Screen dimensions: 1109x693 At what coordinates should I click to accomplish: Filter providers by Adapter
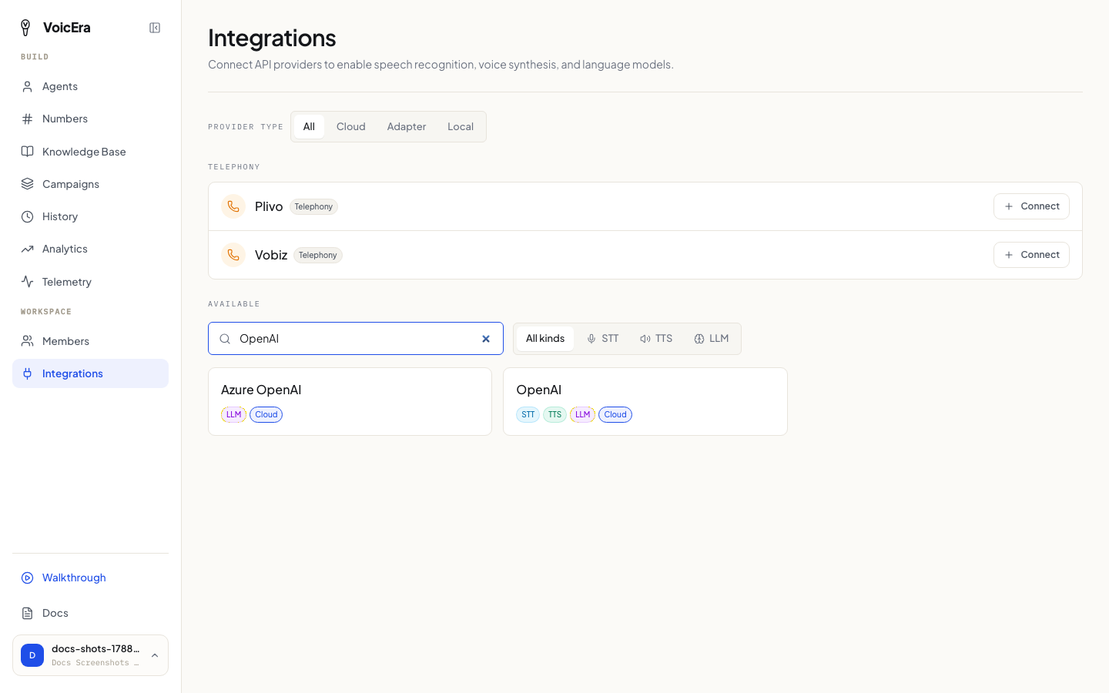pyautogui.click(x=407, y=126)
